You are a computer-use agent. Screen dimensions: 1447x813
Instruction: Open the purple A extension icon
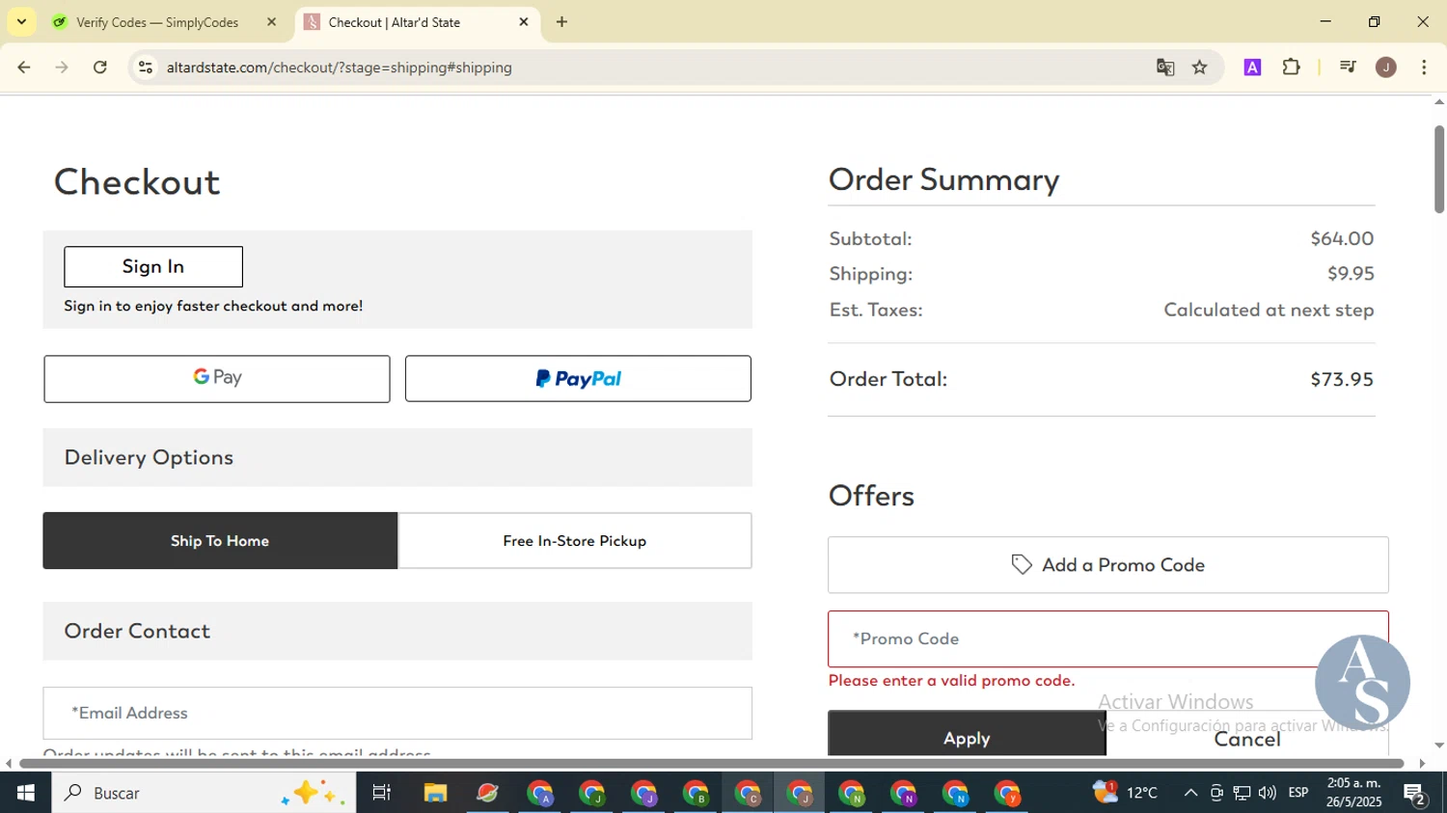pyautogui.click(x=1252, y=68)
